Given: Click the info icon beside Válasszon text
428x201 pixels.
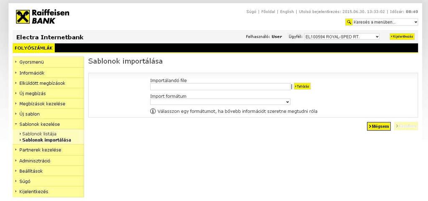Looking at the screenshot, I should [153, 111].
